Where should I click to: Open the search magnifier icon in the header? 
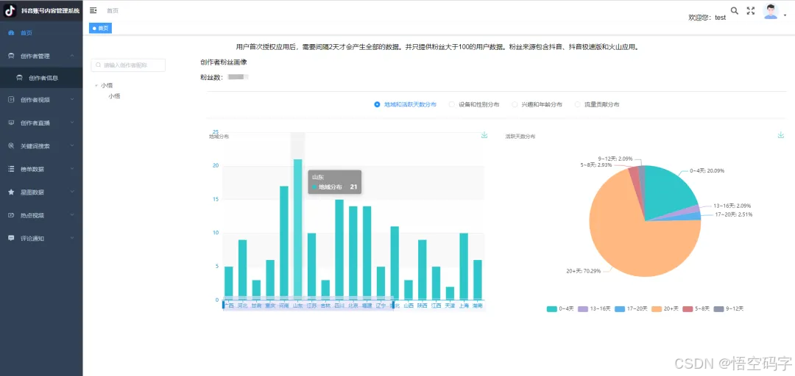tap(734, 10)
